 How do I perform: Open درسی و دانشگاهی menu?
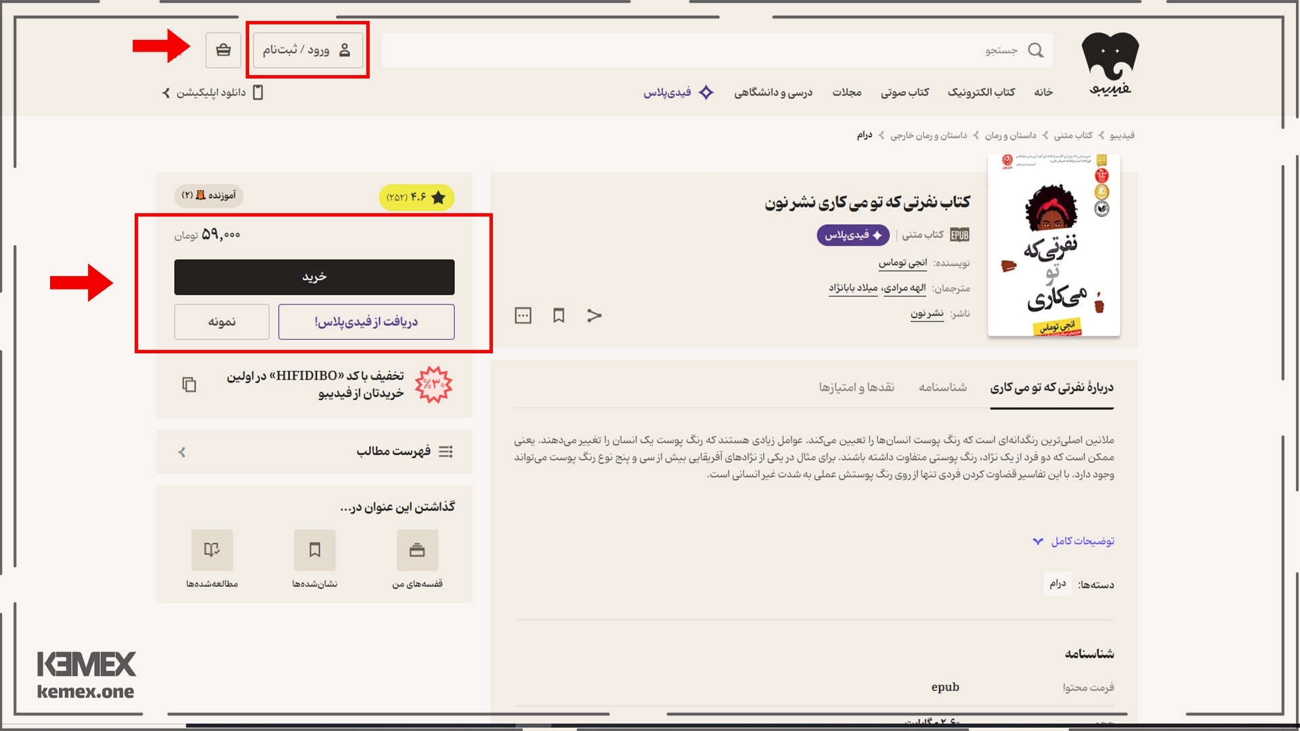773,92
